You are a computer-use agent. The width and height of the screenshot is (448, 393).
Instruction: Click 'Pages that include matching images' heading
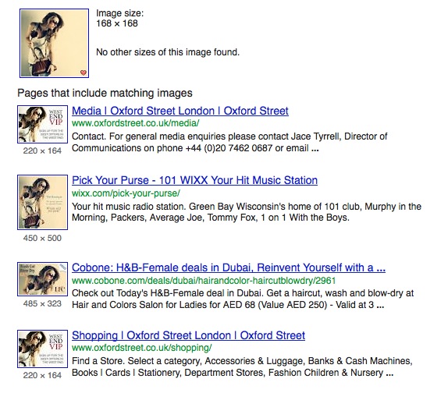(x=105, y=93)
